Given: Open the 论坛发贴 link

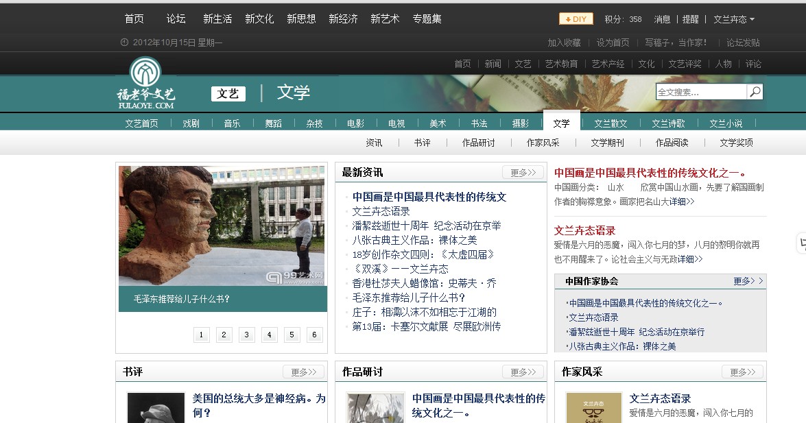Looking at the screenshot, I should click(x=743, y=43).
